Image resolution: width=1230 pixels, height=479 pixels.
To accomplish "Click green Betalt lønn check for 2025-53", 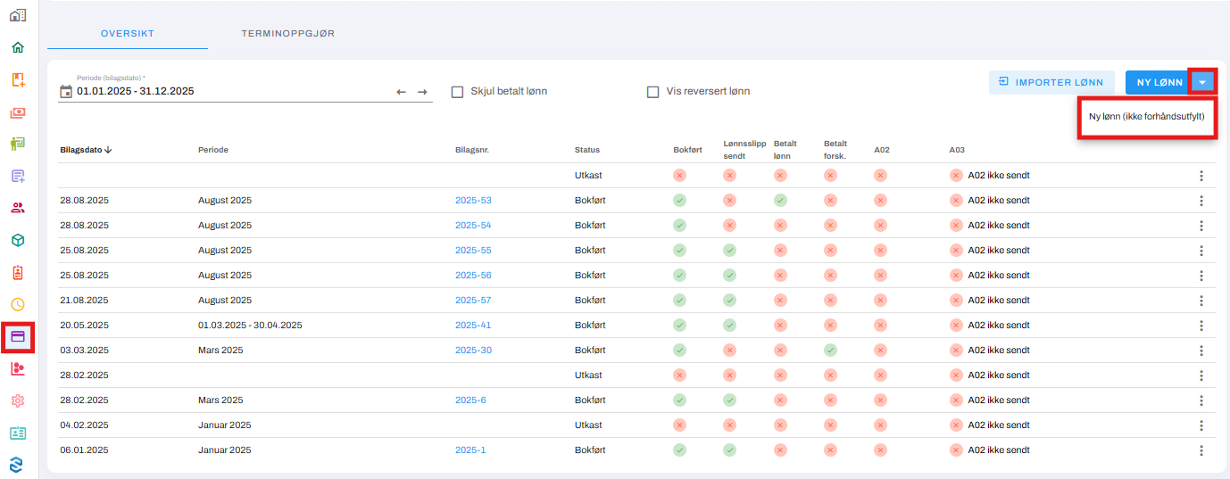I will [x=780, y=201].
